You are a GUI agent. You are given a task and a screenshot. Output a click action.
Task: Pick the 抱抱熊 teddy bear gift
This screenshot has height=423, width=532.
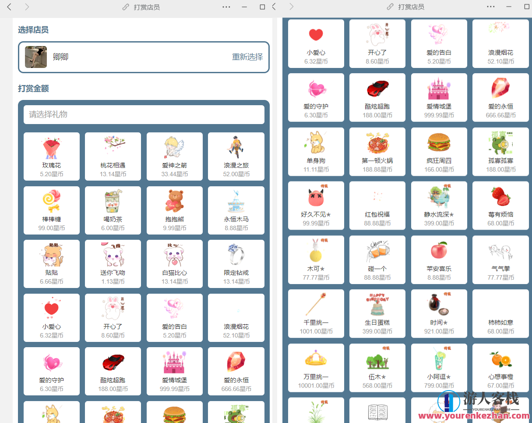[x=175, y=210]
